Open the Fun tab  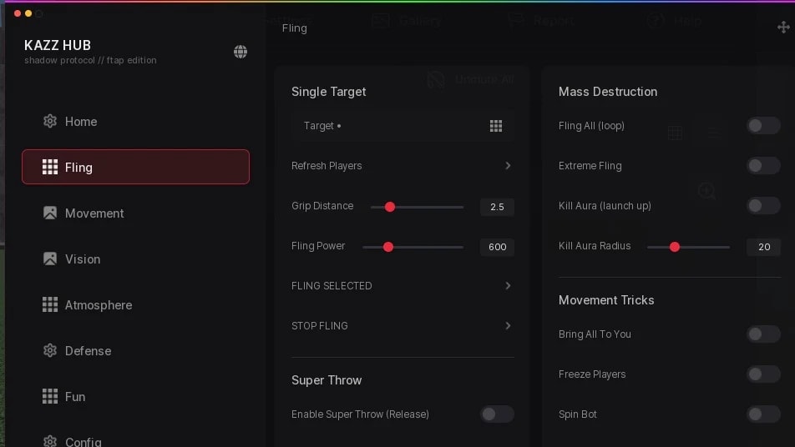coord(135,396)
